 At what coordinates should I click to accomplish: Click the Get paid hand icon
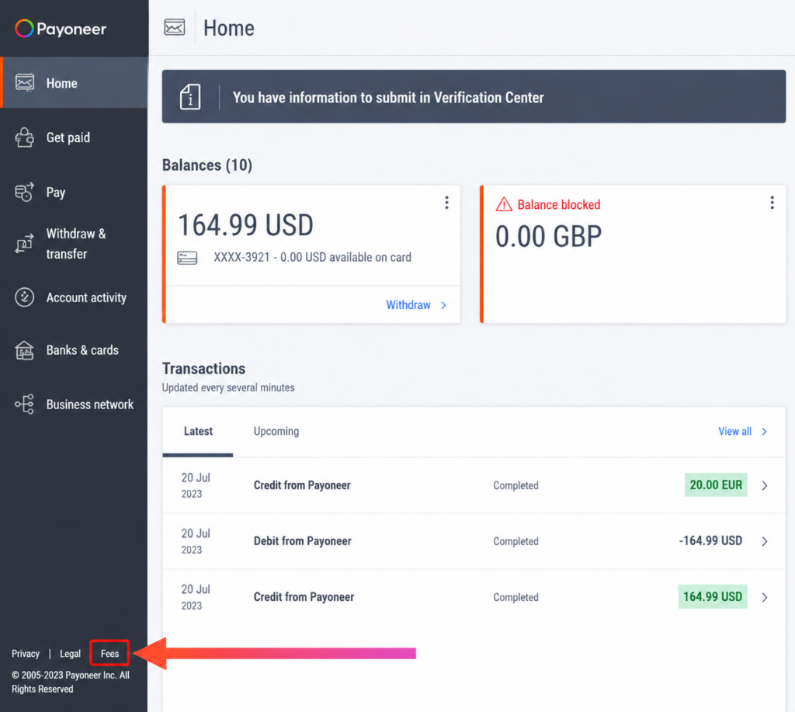(24, 137)
